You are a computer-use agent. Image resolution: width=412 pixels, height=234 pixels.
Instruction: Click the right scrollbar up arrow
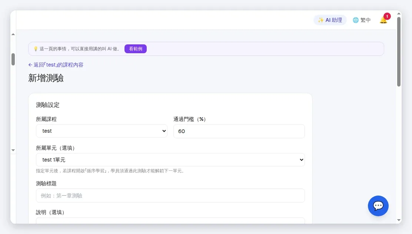[x=399, y=13]
